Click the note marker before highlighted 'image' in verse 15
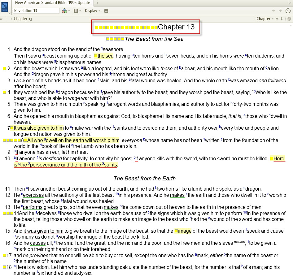 (176, 231)
